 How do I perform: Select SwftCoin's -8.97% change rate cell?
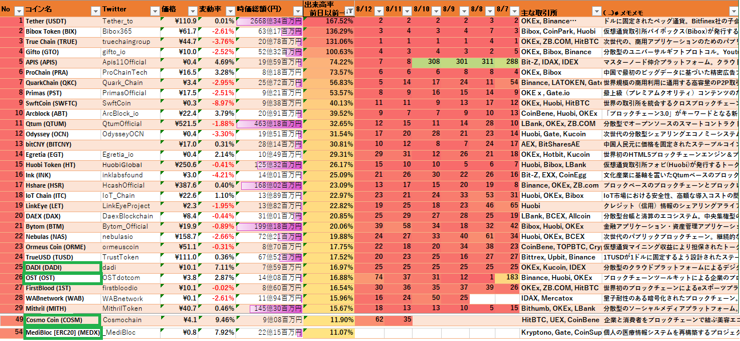click(x=217, y=103)
